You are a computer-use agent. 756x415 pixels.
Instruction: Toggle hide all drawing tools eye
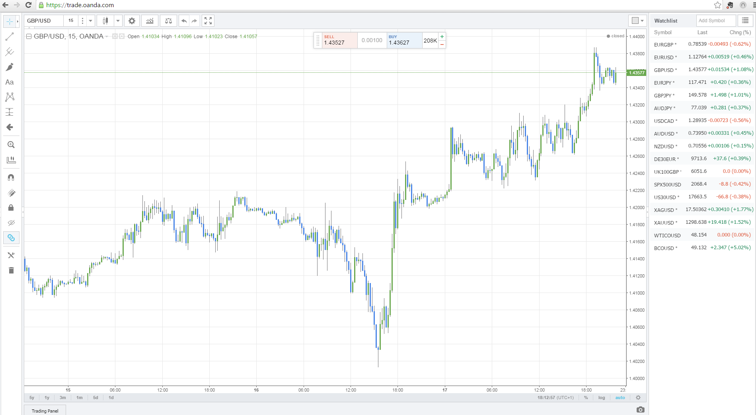tap(11, 223)
